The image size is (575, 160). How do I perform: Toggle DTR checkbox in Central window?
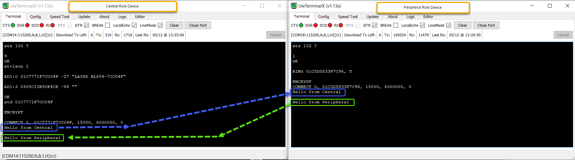click(x=86, y=25)
